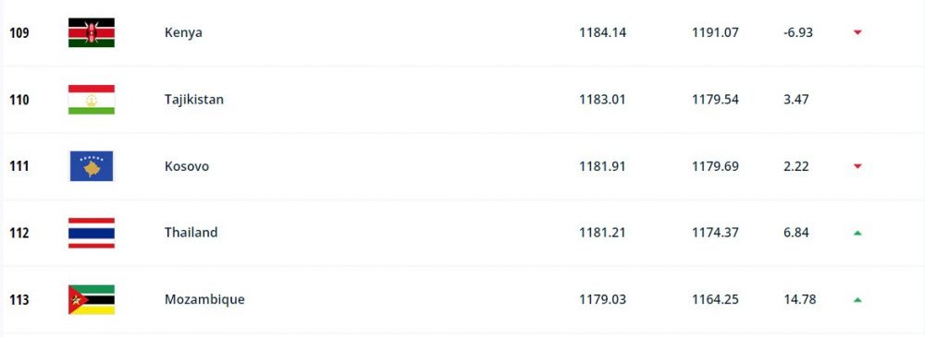Click Thailand's green up arrow indicator
The image size is (925, 337).
point(857,234)
